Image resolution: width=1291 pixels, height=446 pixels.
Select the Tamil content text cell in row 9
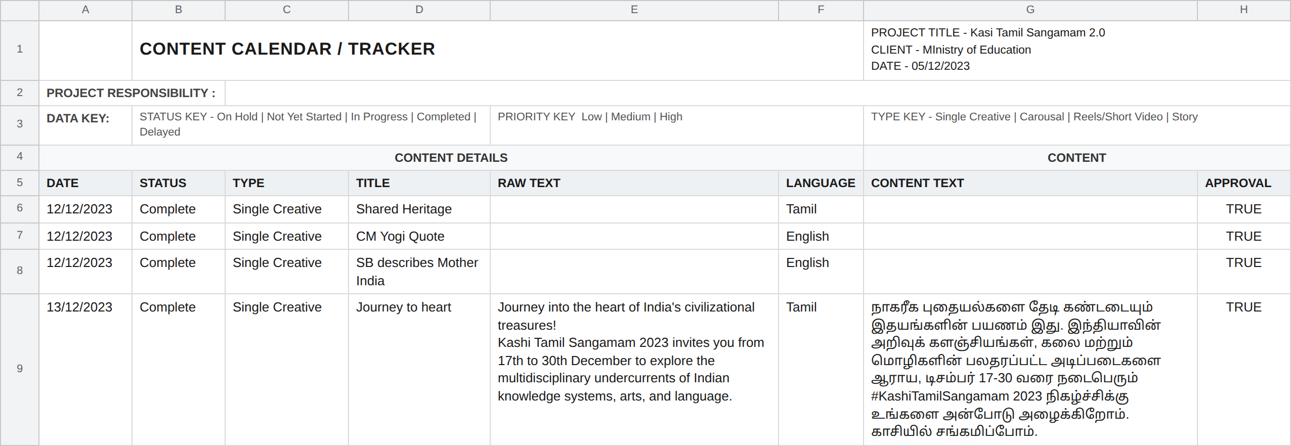click(x=1030, y=370)
